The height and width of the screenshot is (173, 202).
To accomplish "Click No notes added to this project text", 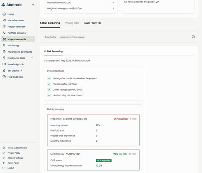I will click(142, 2).
